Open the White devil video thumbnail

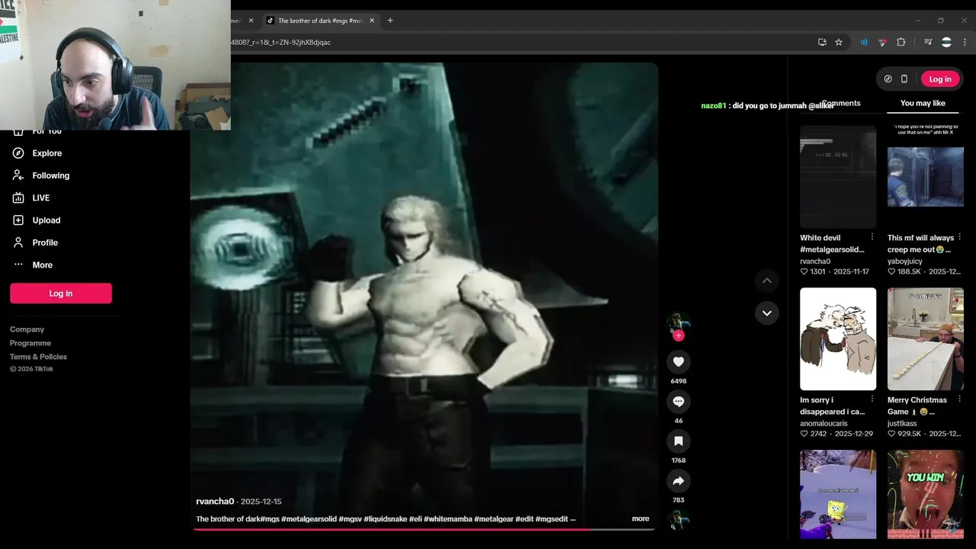tap(838, 177)
